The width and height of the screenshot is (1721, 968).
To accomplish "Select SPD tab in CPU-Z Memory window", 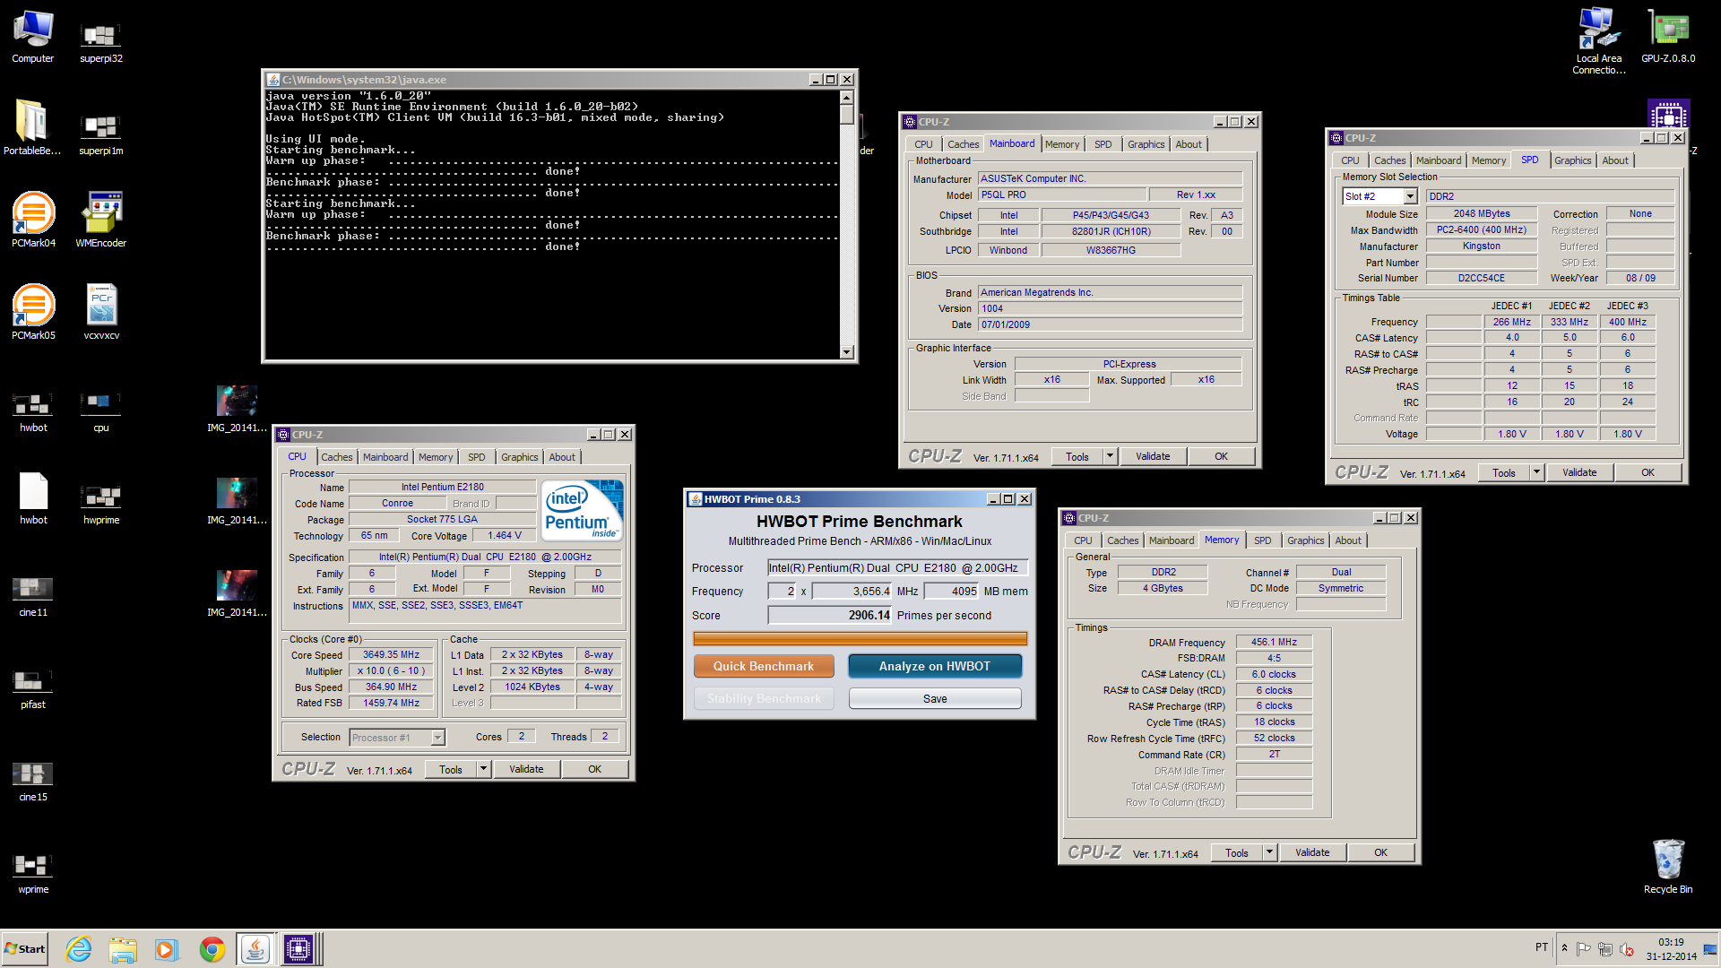I will (x=1262, y=540).
